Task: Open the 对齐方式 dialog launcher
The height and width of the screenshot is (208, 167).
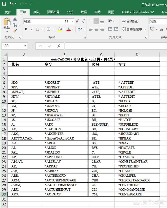Action: point(146,38)
